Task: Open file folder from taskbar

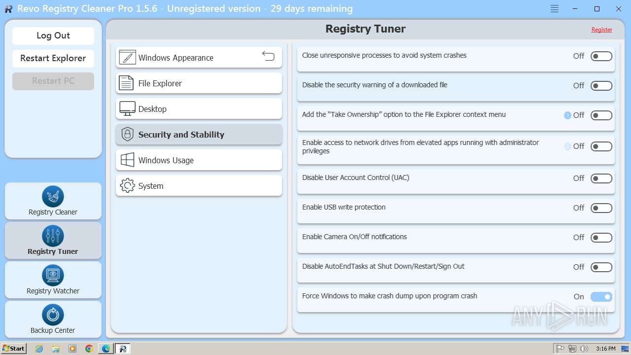Action: pos(56,349)
